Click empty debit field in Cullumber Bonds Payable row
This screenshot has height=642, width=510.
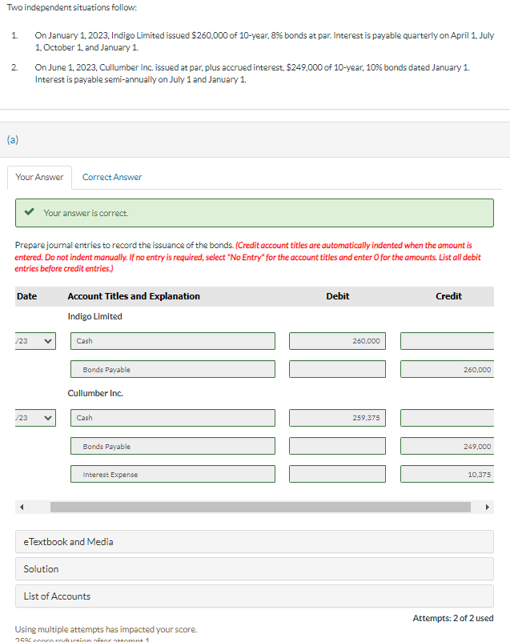pyautogui.click(x=337, y=446)
